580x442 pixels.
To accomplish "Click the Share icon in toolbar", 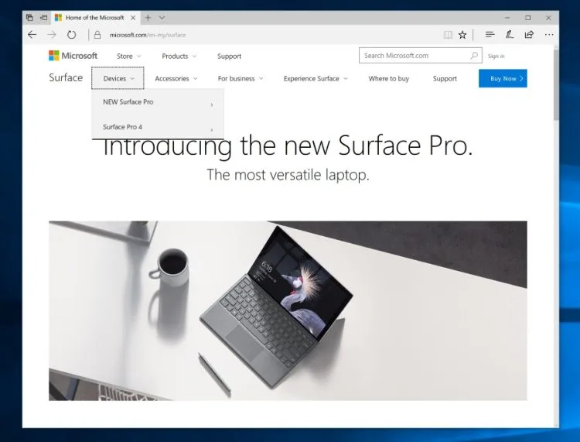I will click(x=529, y=34).
